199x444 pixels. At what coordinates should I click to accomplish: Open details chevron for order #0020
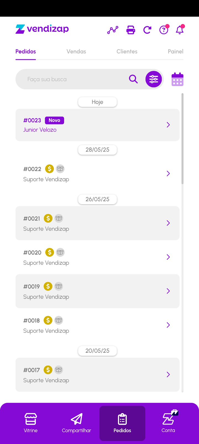coord(168,257)
